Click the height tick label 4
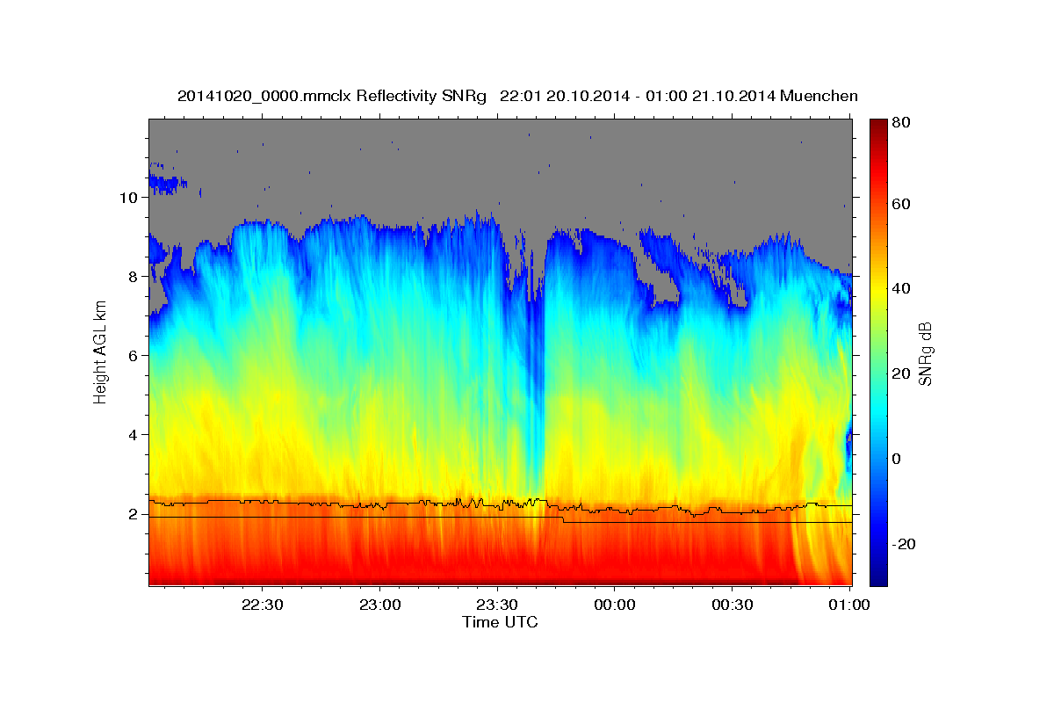Screen dimensions: 1054x703 132,434
